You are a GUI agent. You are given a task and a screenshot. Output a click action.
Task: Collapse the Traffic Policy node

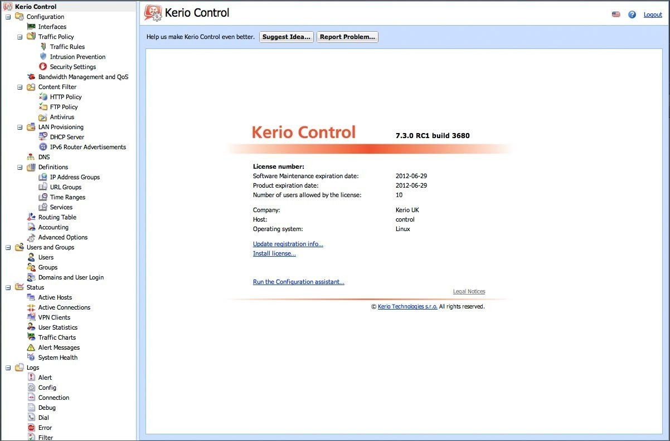[x=20, y=37]
